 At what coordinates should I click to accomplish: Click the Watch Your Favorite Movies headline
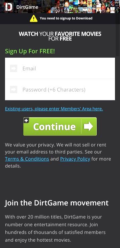tap(60, 36)
